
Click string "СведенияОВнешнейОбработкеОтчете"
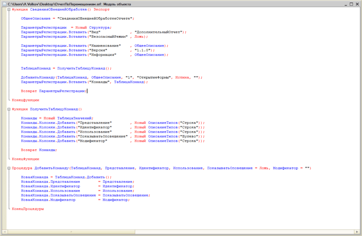pos(95,18)
